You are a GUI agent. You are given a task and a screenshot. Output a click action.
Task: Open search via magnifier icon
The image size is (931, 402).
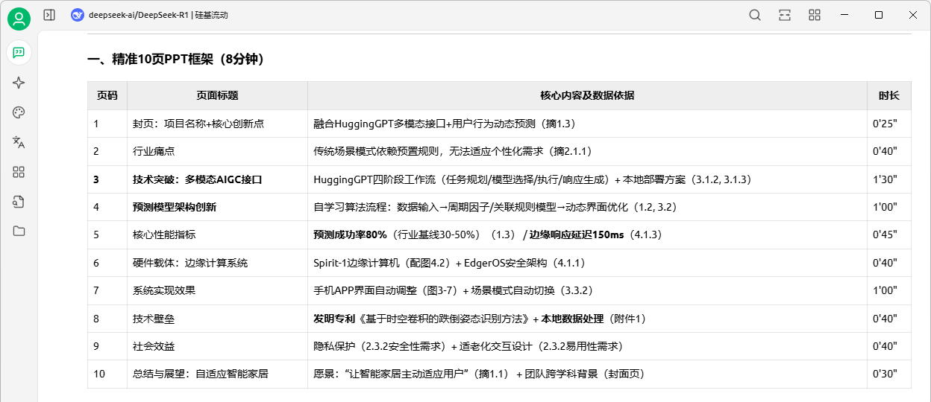click(x=755, y=15)
